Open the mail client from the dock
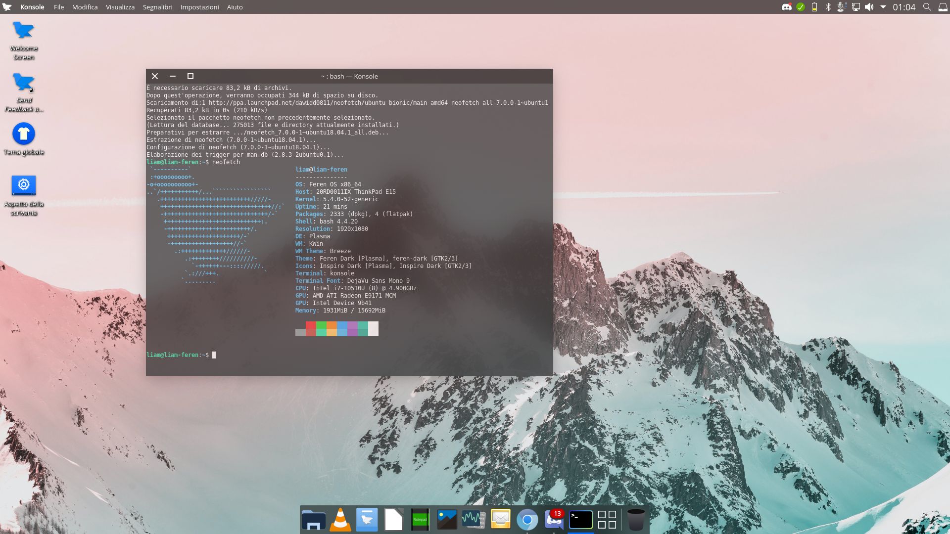Viewport: 950px width, 534px height. [500, 520]
